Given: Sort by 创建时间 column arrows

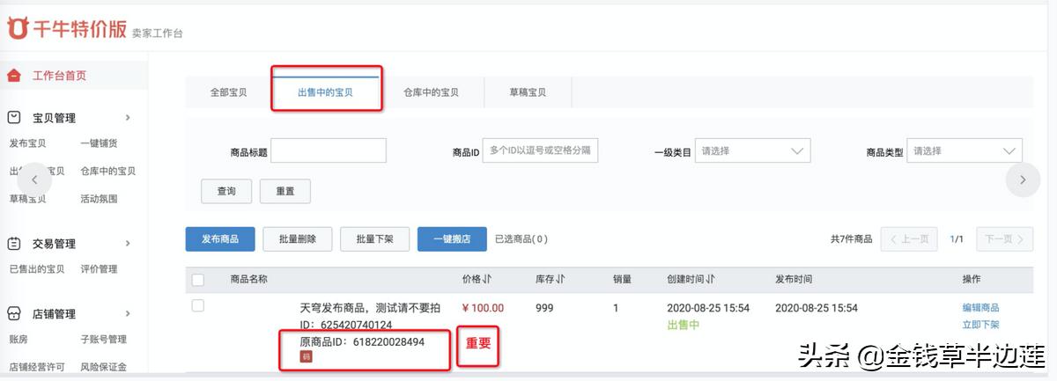Looking at the screenshot, I should click(x=710, y=279).
